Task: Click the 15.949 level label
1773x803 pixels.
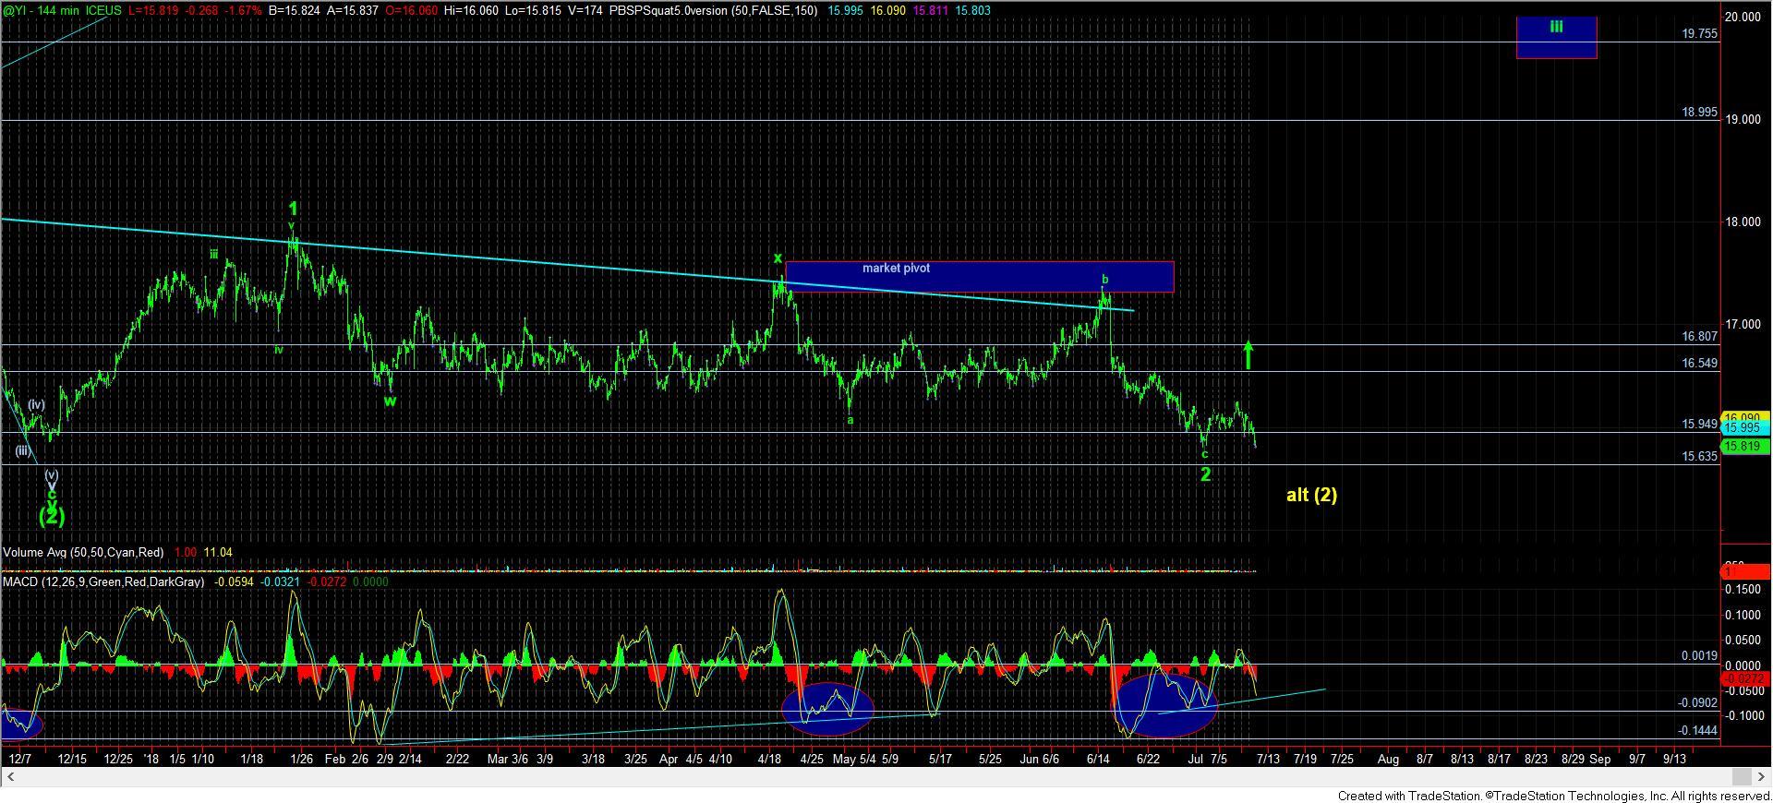Action: 1699,424
